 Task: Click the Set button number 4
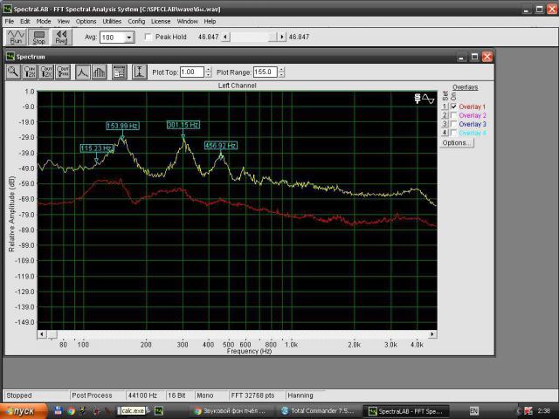[445, 133]
